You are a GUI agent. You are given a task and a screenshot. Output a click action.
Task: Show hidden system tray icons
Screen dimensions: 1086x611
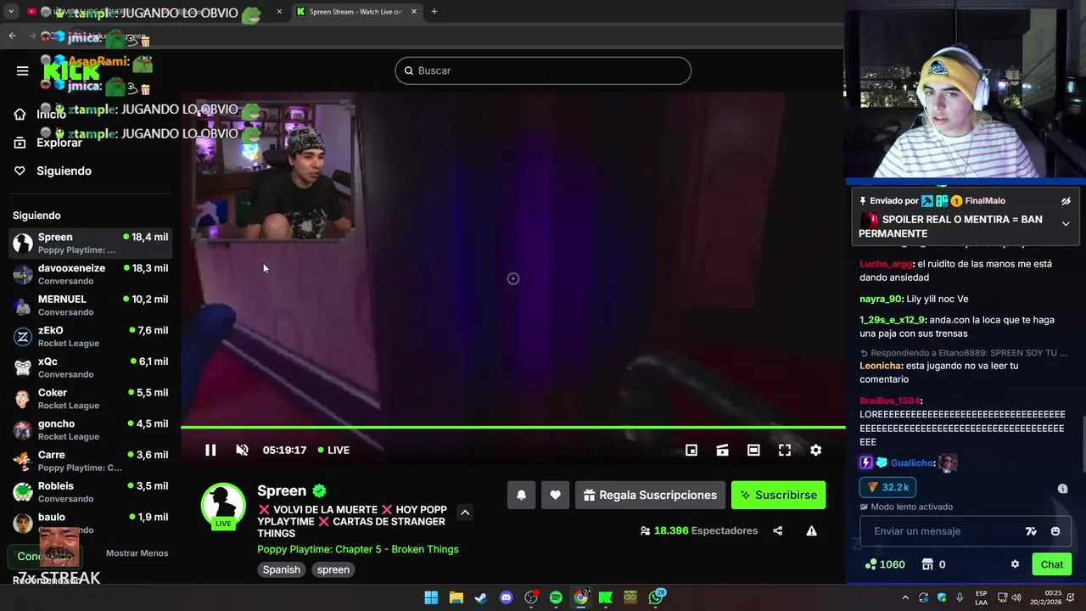coord(904,597)
